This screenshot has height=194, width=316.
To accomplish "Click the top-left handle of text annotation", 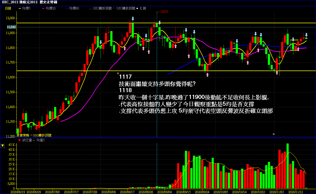I will click(118, 73).
